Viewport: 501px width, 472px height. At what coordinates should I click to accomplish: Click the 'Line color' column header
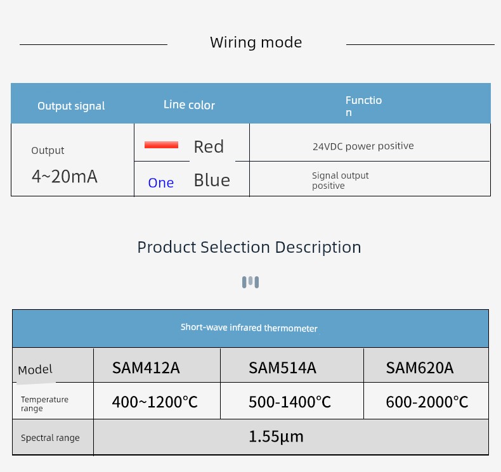(x=189, y=105)
